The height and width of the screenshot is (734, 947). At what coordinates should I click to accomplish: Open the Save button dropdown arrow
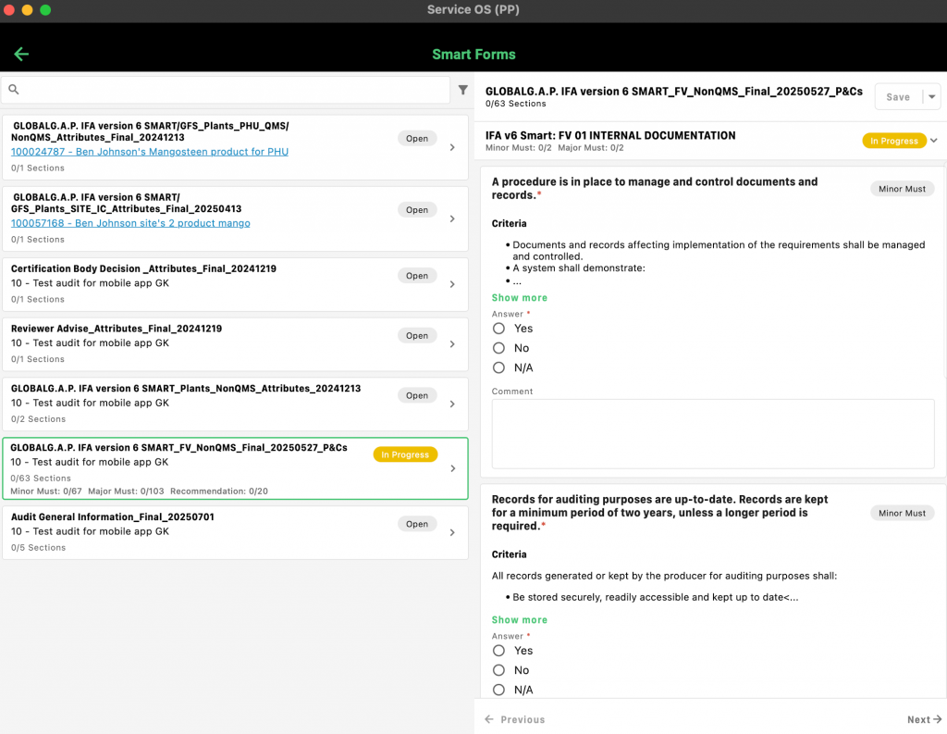coord(932,97)
